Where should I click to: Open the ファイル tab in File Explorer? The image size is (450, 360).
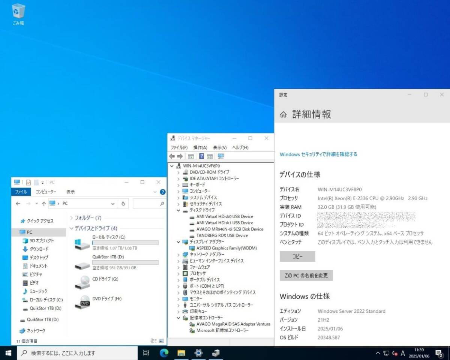tap(21, 192)
